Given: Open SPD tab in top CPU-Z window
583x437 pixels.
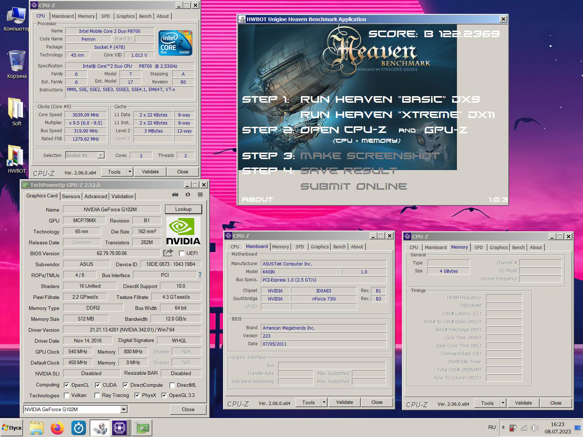Looking at the screenshot, I should pos(105,16).
